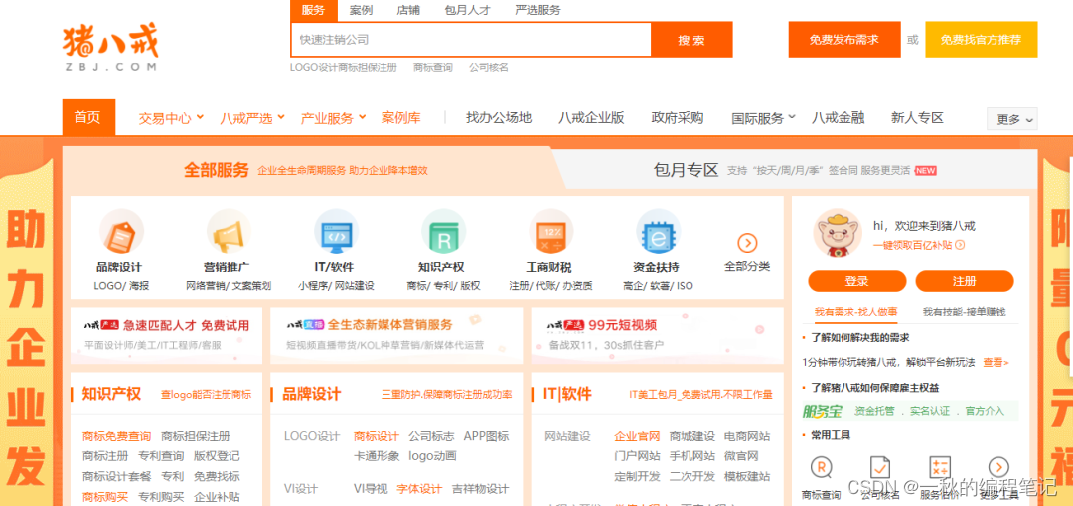Select the 包月人才 search tab
1073x506 pixels.
pos(467,10)
